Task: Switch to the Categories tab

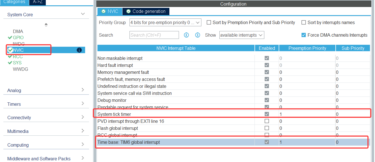Action: (x=14, y=2)
